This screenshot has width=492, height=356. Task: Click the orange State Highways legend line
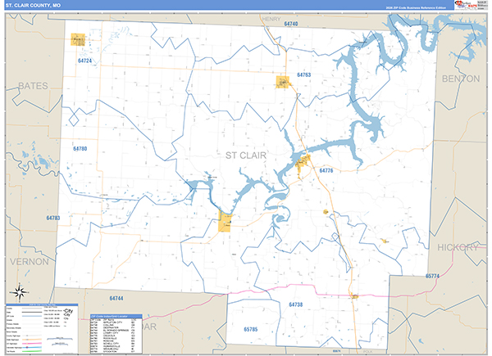click(x=32, y=340)
